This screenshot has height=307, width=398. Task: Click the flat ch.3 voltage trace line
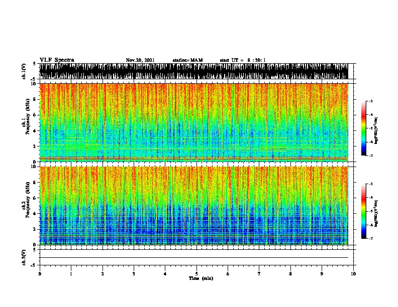tap(193, 258)
